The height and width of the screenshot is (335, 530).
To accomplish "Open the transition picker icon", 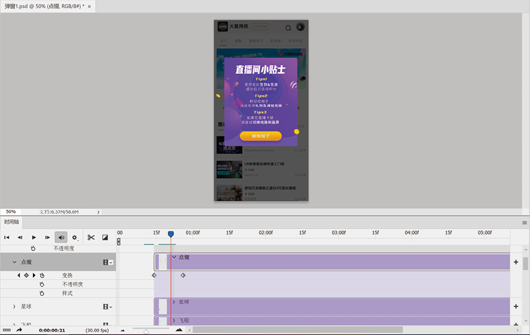I will (105, 238).
